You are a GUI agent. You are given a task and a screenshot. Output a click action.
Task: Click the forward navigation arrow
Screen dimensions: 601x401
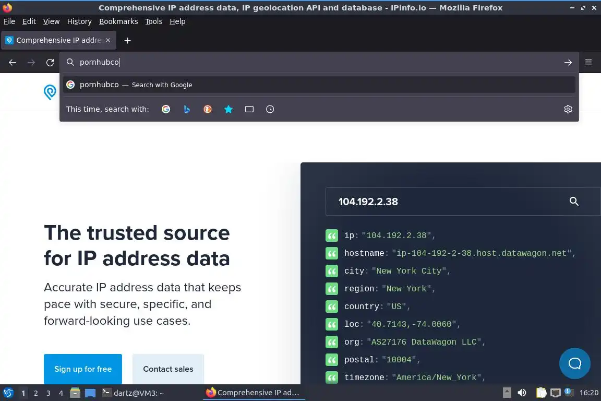pos(31,62)
